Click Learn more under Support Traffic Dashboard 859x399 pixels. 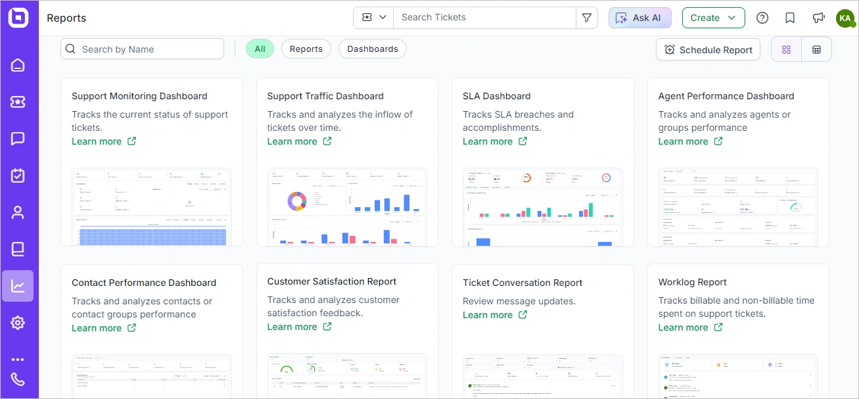[x=292, y=141]
